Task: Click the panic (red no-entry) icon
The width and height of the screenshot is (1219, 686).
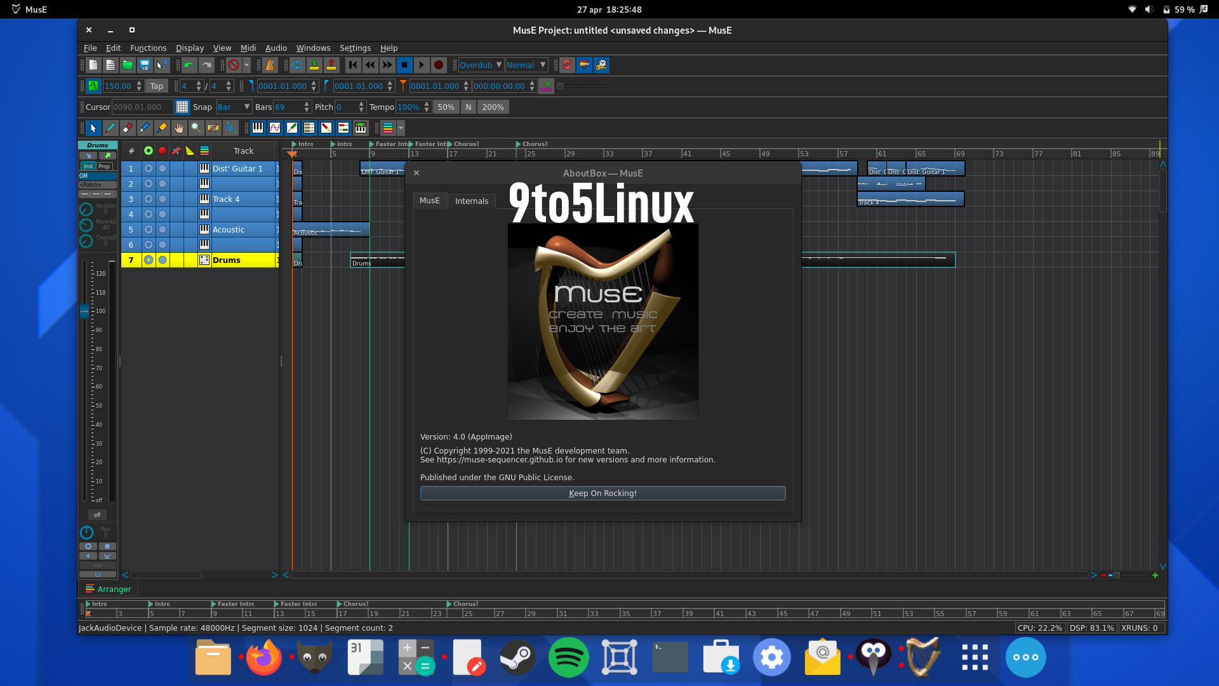Action: click(x=234, y=65)
